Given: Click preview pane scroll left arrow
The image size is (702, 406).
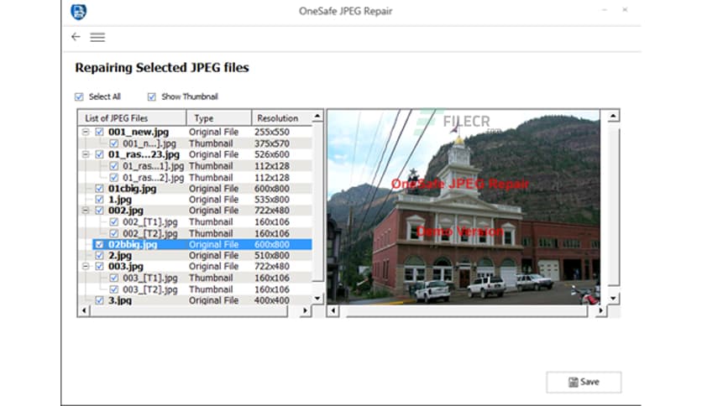Looking at the screenshot, I should pyautogui.click(x=333, y=310).
